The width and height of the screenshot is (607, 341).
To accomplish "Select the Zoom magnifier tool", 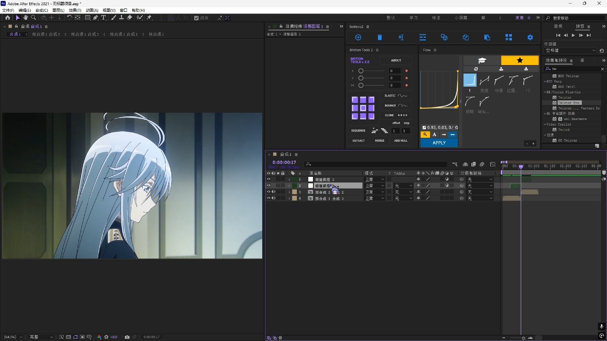I will tap(34, 18).
